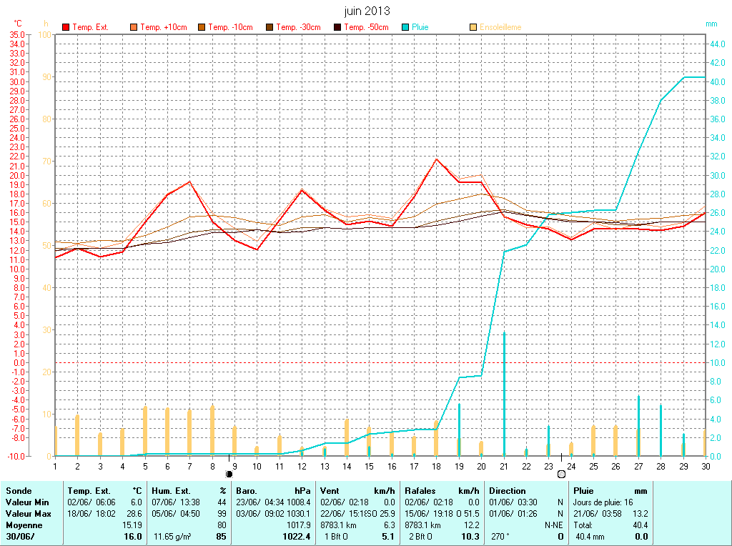Click day 30 on the x-axis
The height and width of the screenshot is (546, 732).
pyautogui.click(x=705, y=466)
